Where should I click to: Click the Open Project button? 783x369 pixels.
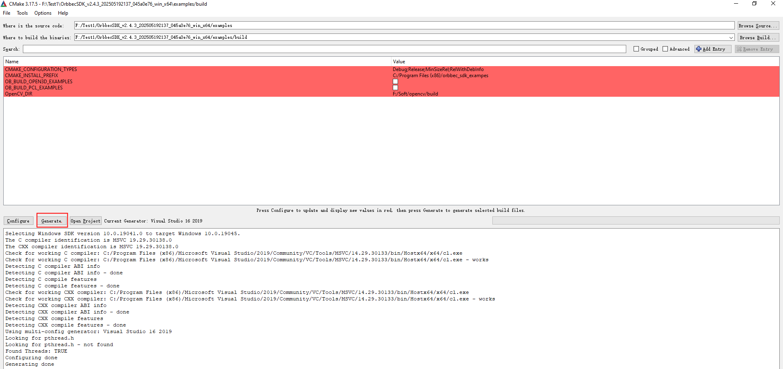(x=85, y=221)
